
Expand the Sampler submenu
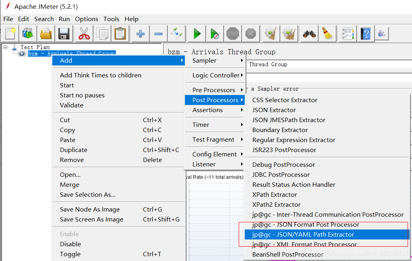click(x=215, y=60)
